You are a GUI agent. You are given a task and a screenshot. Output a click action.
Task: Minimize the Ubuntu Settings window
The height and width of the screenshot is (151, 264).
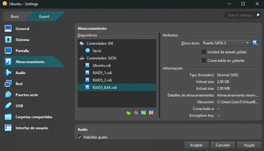tap(229, 4)
